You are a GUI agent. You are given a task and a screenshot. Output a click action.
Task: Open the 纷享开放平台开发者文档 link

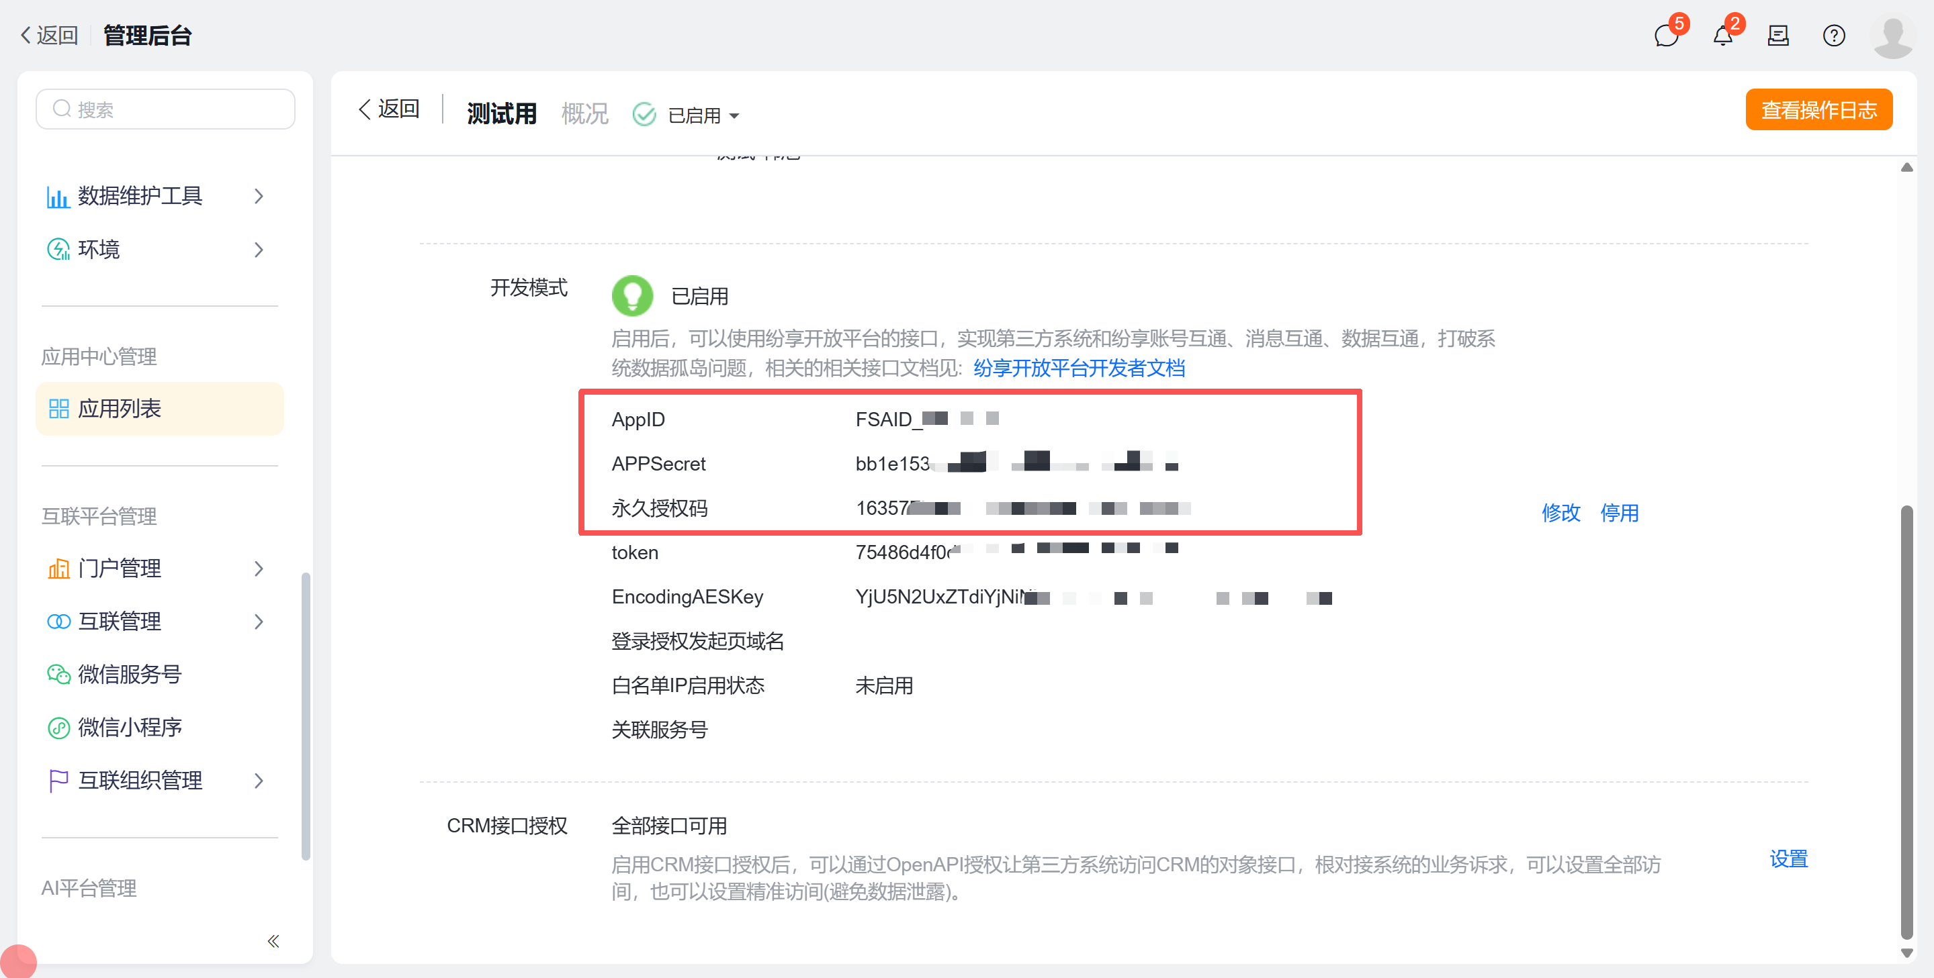click(x=1078, y=369)
